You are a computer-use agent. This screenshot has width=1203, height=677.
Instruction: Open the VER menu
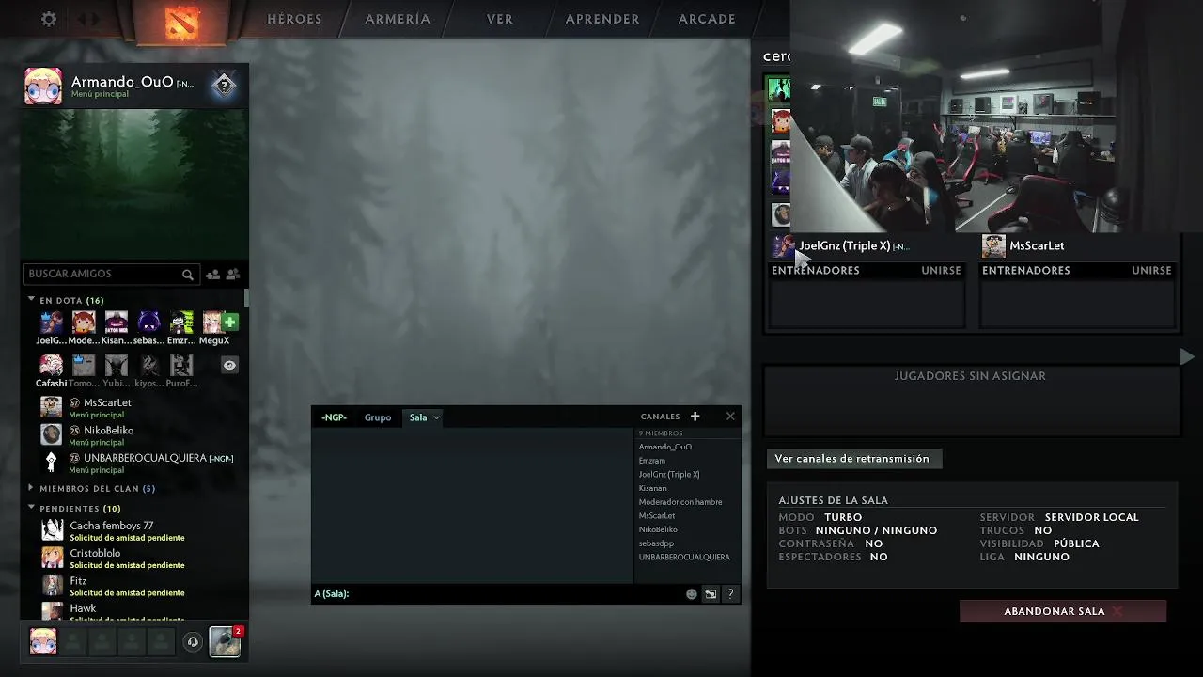(500, 19)
